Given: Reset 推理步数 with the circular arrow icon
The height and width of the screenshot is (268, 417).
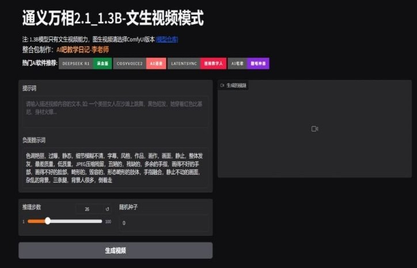Looking at the screenshot, I should click(107, 209).
